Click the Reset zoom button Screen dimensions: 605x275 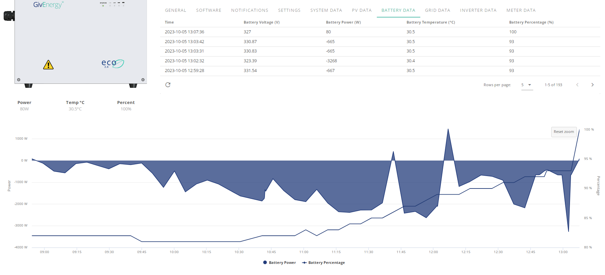(564, 132)
